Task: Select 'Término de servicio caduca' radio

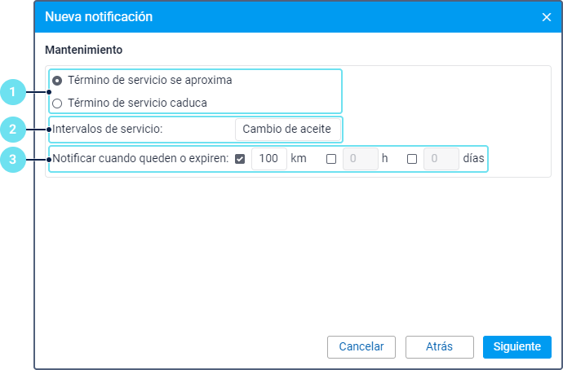Action: coord(57,104)
